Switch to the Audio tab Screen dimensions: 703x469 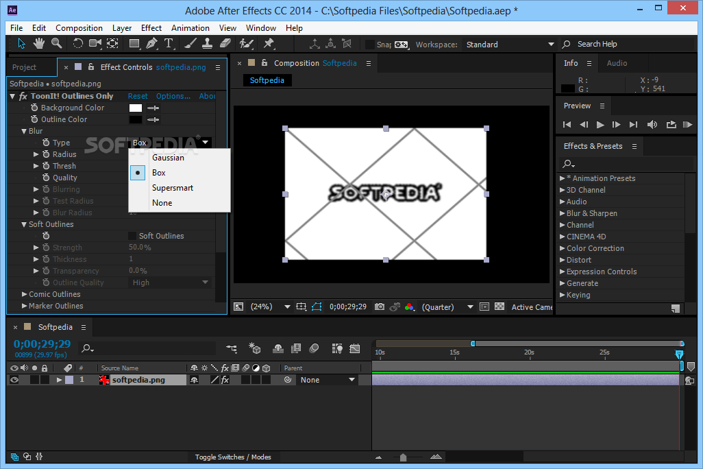(x=617, y=63)
